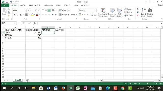Move the zoom slider handle

click(x=147, y=84)
